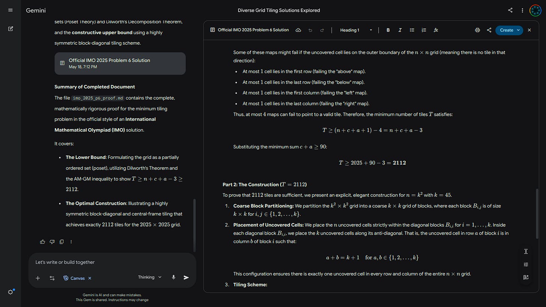Focus the 'Let's write or build together' input
The height and width of the screenshot is (307, 546).
point(112,262)
